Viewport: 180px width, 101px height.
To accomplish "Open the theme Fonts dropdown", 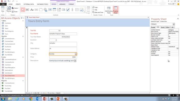I will [15, 12].
